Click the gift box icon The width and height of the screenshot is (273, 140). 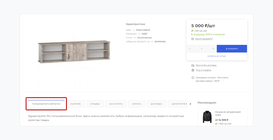(193, 70)
